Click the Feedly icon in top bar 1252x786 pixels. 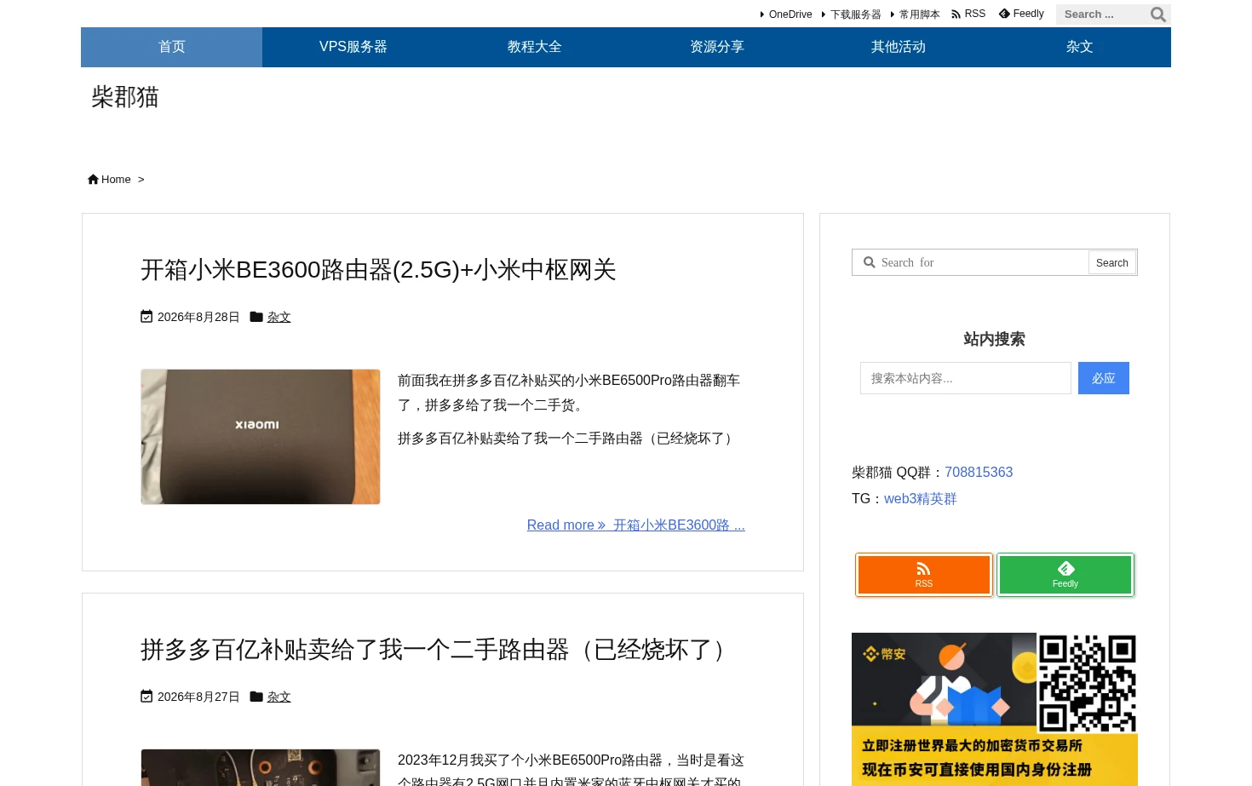tap(1004, 14)
